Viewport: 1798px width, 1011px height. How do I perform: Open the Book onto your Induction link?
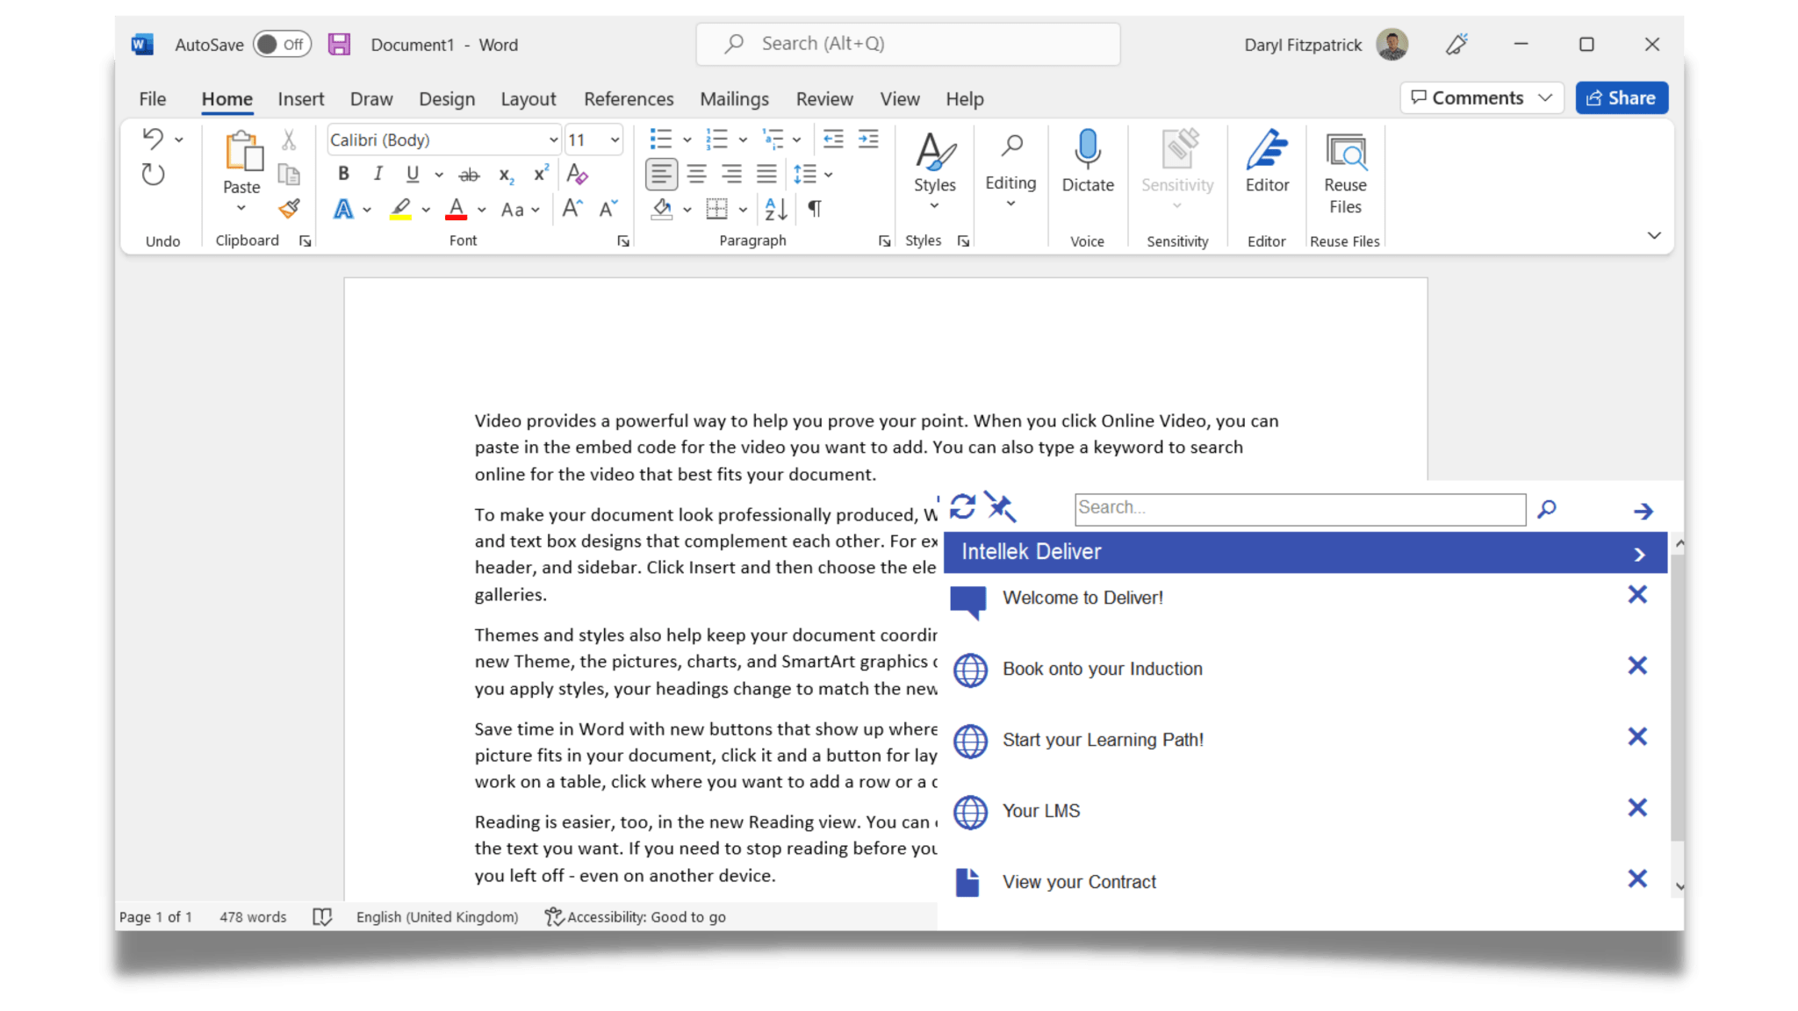pos(1102,669)
